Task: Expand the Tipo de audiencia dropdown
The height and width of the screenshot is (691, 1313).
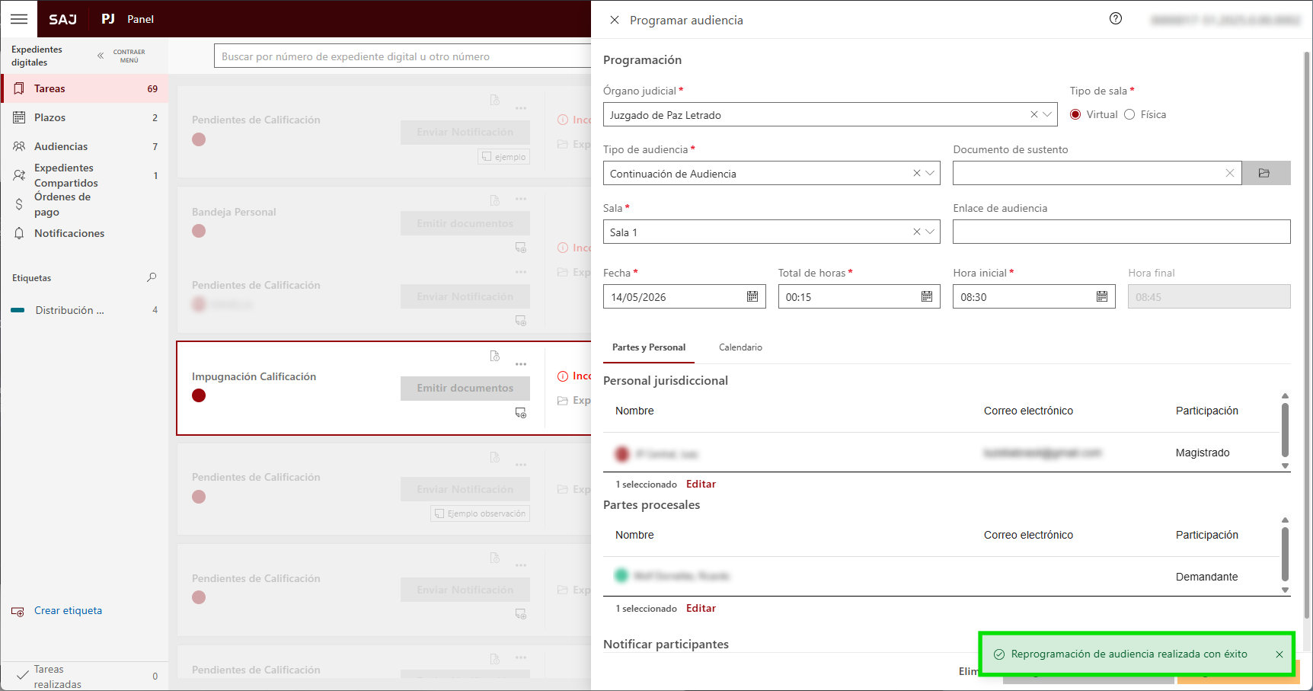Action: pyautogui.click(x=930, y=173)
